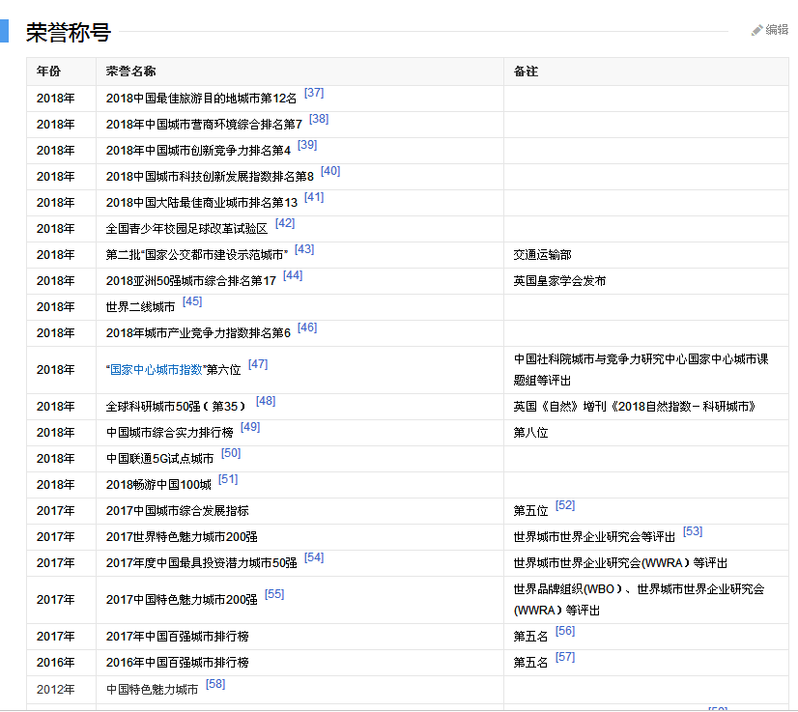Viewport: 798px width, 712px height.
Task: Select text 第二批国家公交都市建设示范城市
Action: [x=197, y=255]
